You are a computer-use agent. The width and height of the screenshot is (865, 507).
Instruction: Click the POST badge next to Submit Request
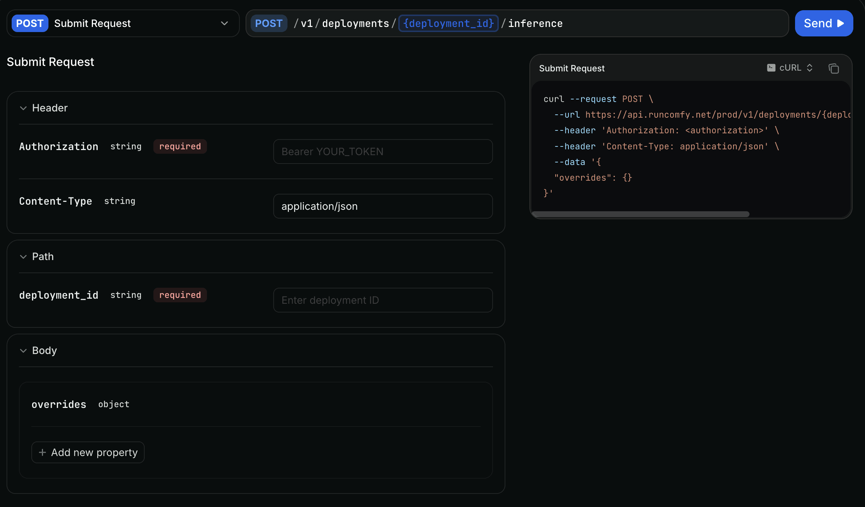tap(30, 23)
